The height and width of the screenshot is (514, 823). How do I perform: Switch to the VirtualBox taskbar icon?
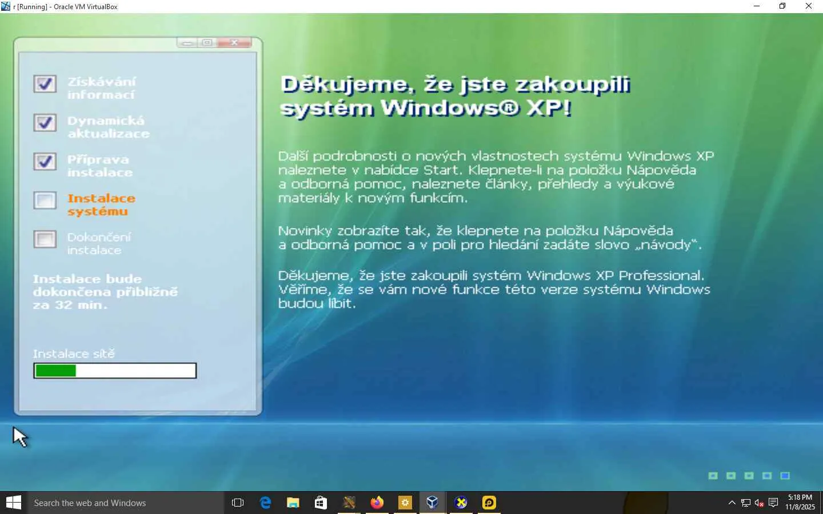click(x=433, y=503)
